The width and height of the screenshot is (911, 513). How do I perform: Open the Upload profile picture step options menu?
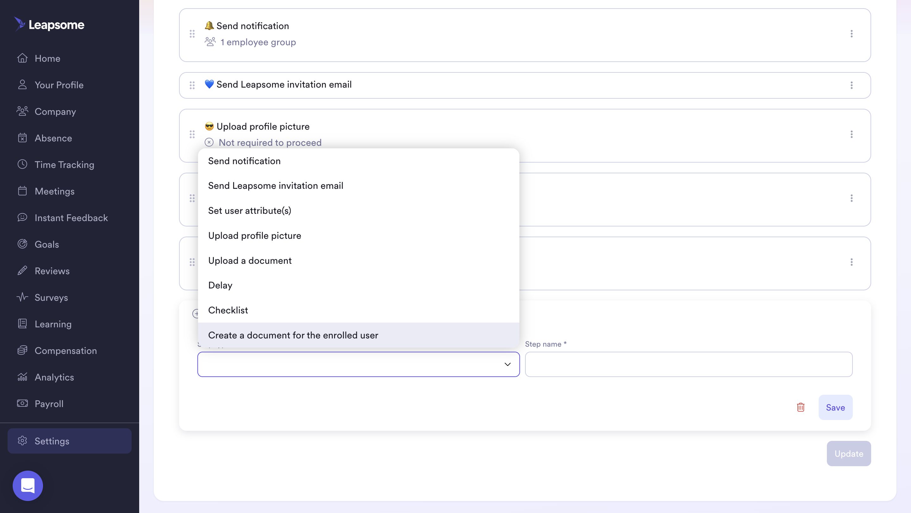point(851,134)
